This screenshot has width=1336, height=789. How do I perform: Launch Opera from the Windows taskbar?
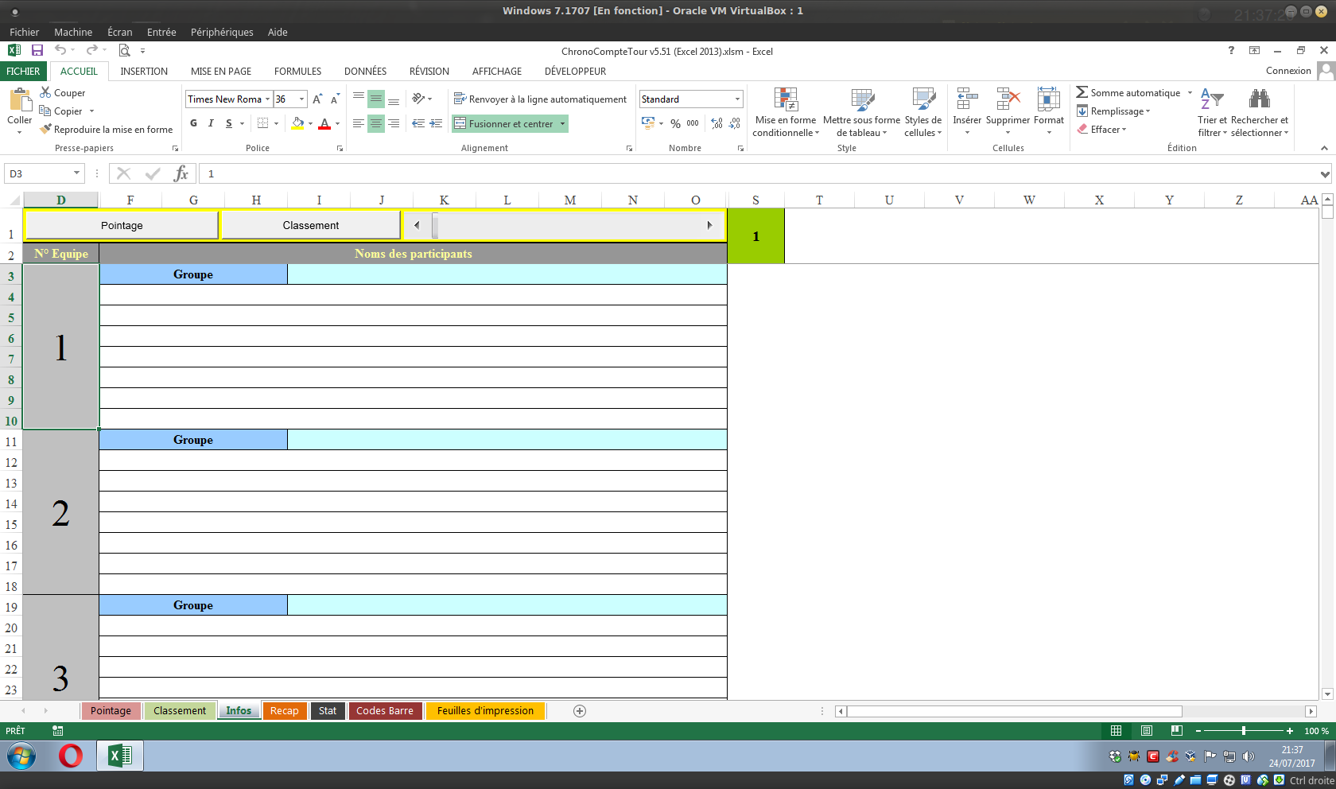coord(71,756)
